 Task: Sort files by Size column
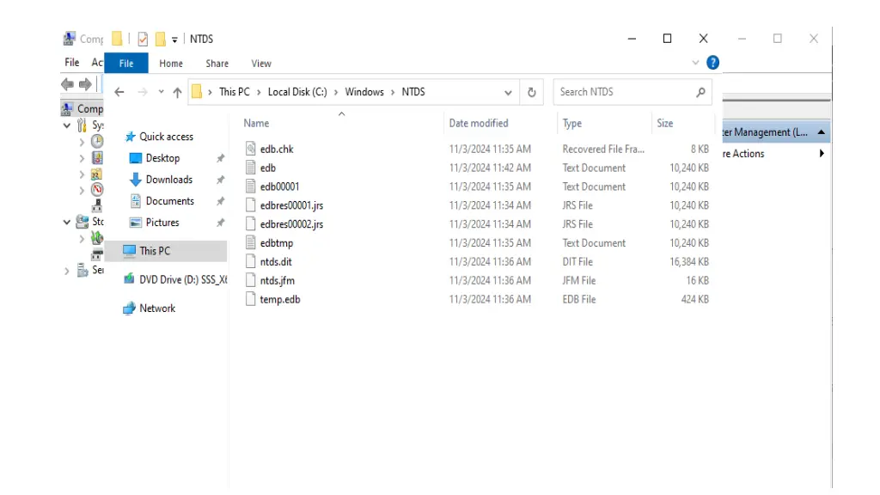664,124
